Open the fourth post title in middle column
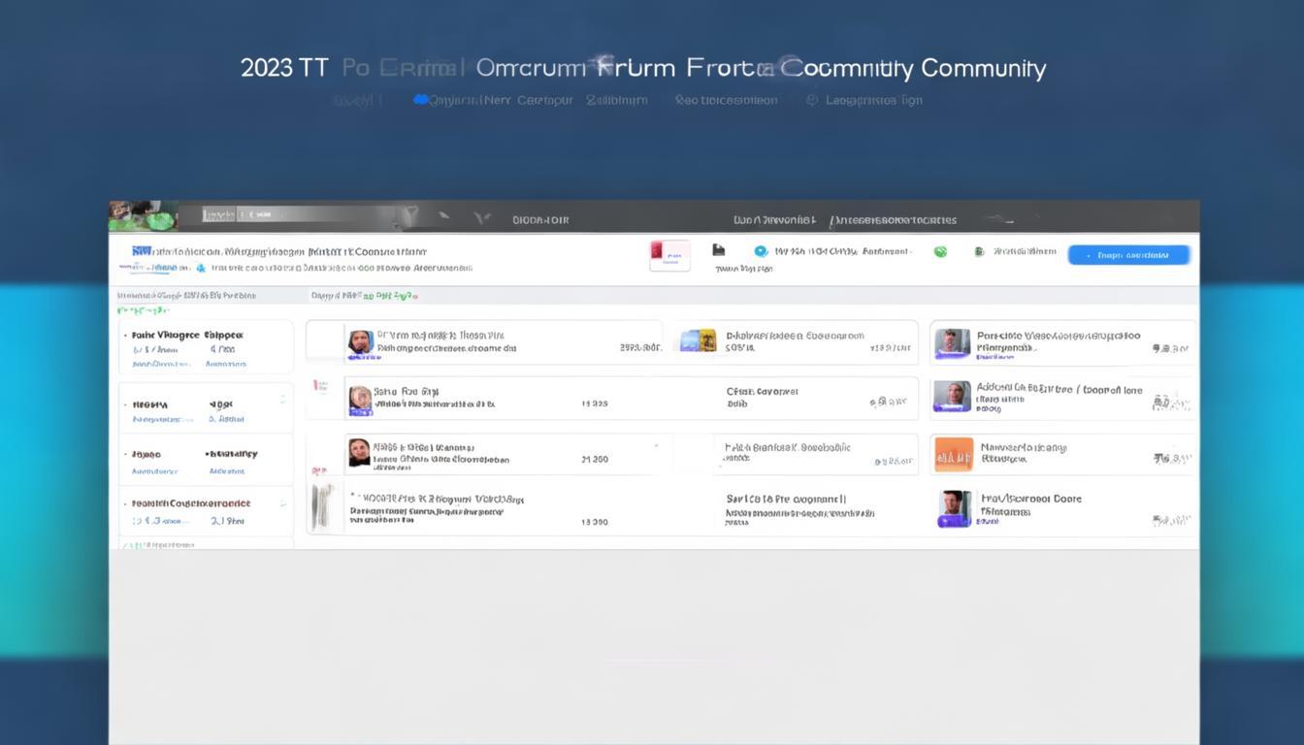 tap(786, 499)
